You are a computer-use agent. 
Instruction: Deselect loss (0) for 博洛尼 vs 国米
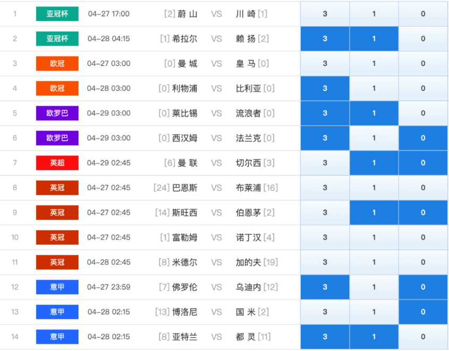pos(423,312)
